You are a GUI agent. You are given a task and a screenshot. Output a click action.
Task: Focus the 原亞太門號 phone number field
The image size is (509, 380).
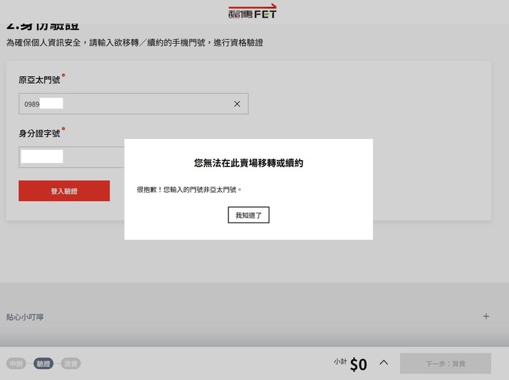(133, 104)
